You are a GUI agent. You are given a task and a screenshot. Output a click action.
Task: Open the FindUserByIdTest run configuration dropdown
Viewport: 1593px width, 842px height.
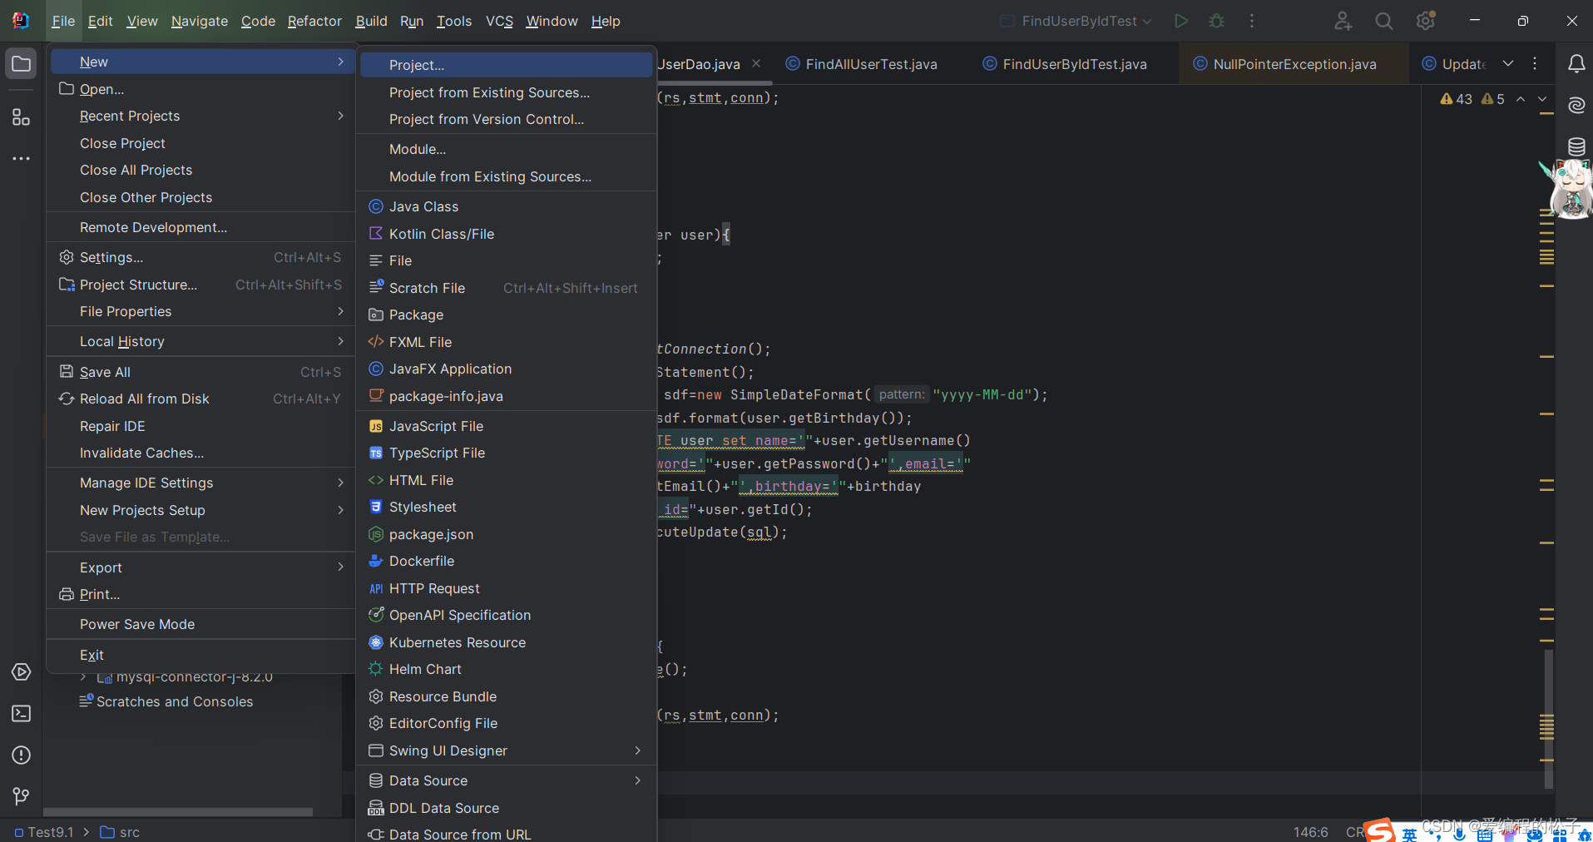pos(1075,21)
